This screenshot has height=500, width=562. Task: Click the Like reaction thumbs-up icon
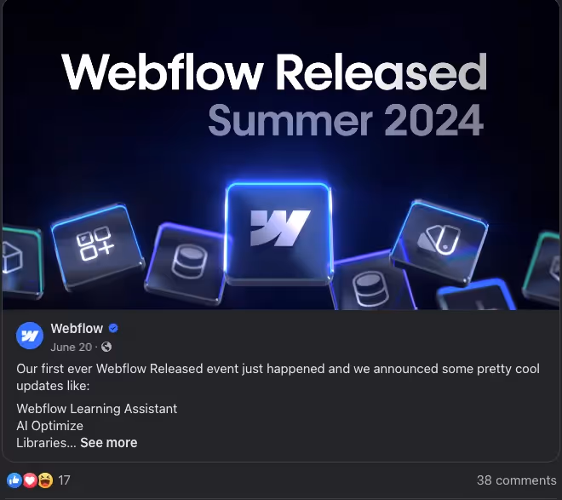point(14,480)
